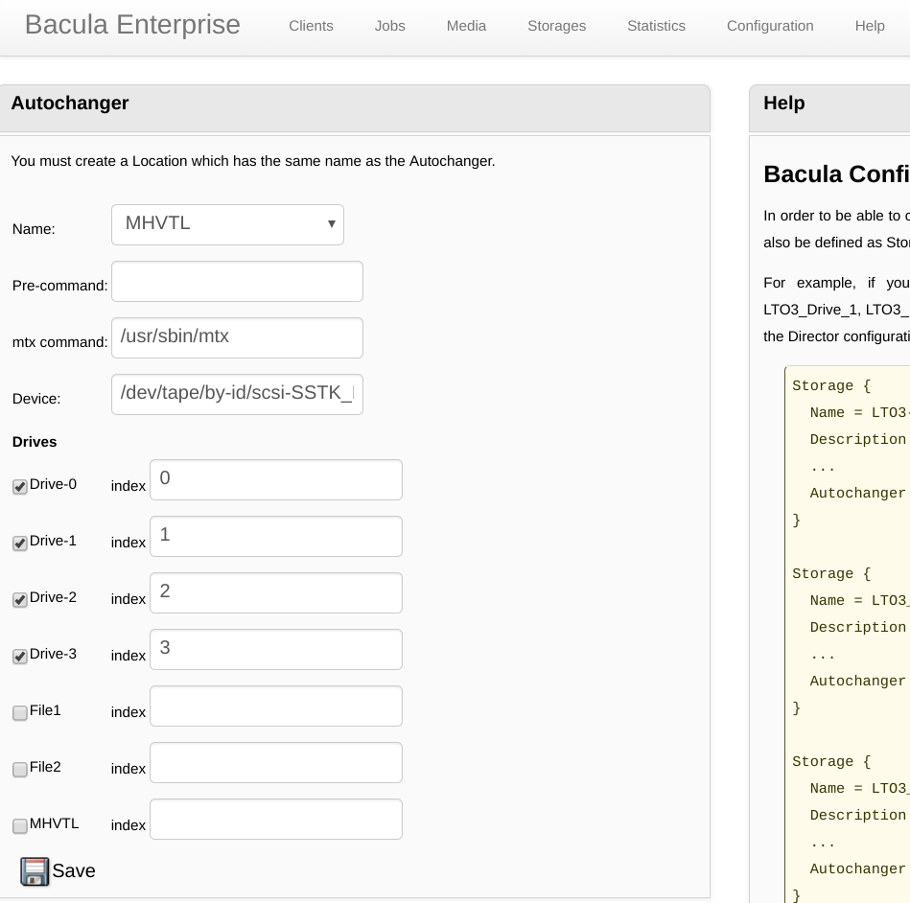Click the Drive-3 label text
Viewport: 910px width, 903px height.
pyautogui.click(x=53, y=654)
